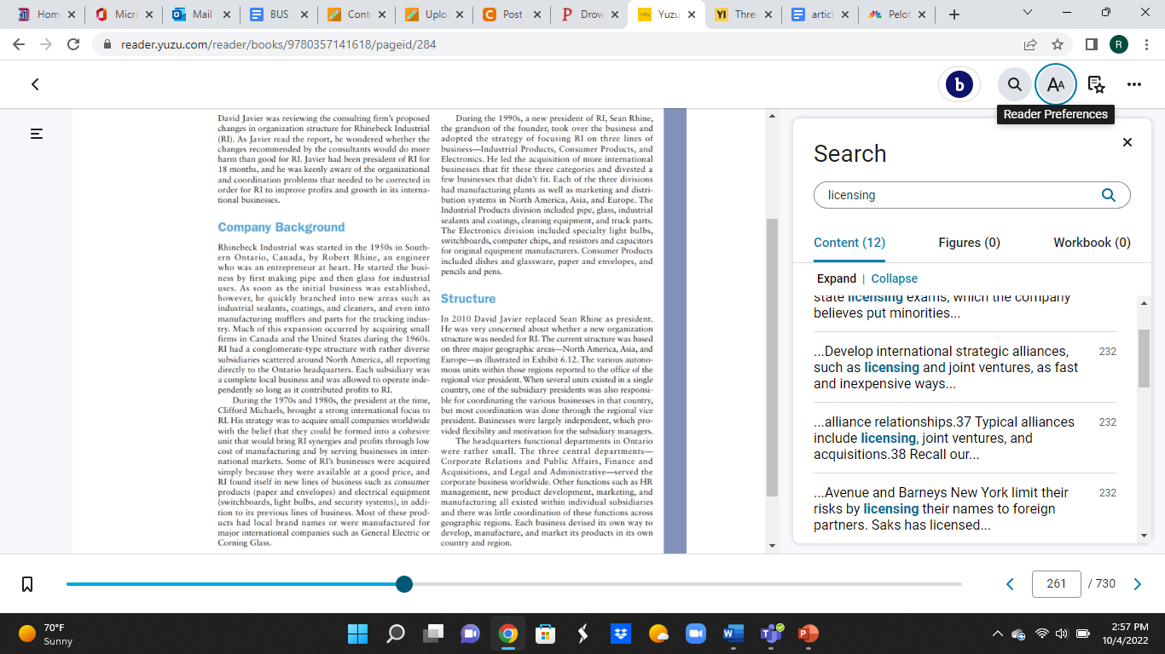Viewport: 1165px width, 654px height.
Task: Switch to the Content (12) tab
Action: tap(849, 243)
